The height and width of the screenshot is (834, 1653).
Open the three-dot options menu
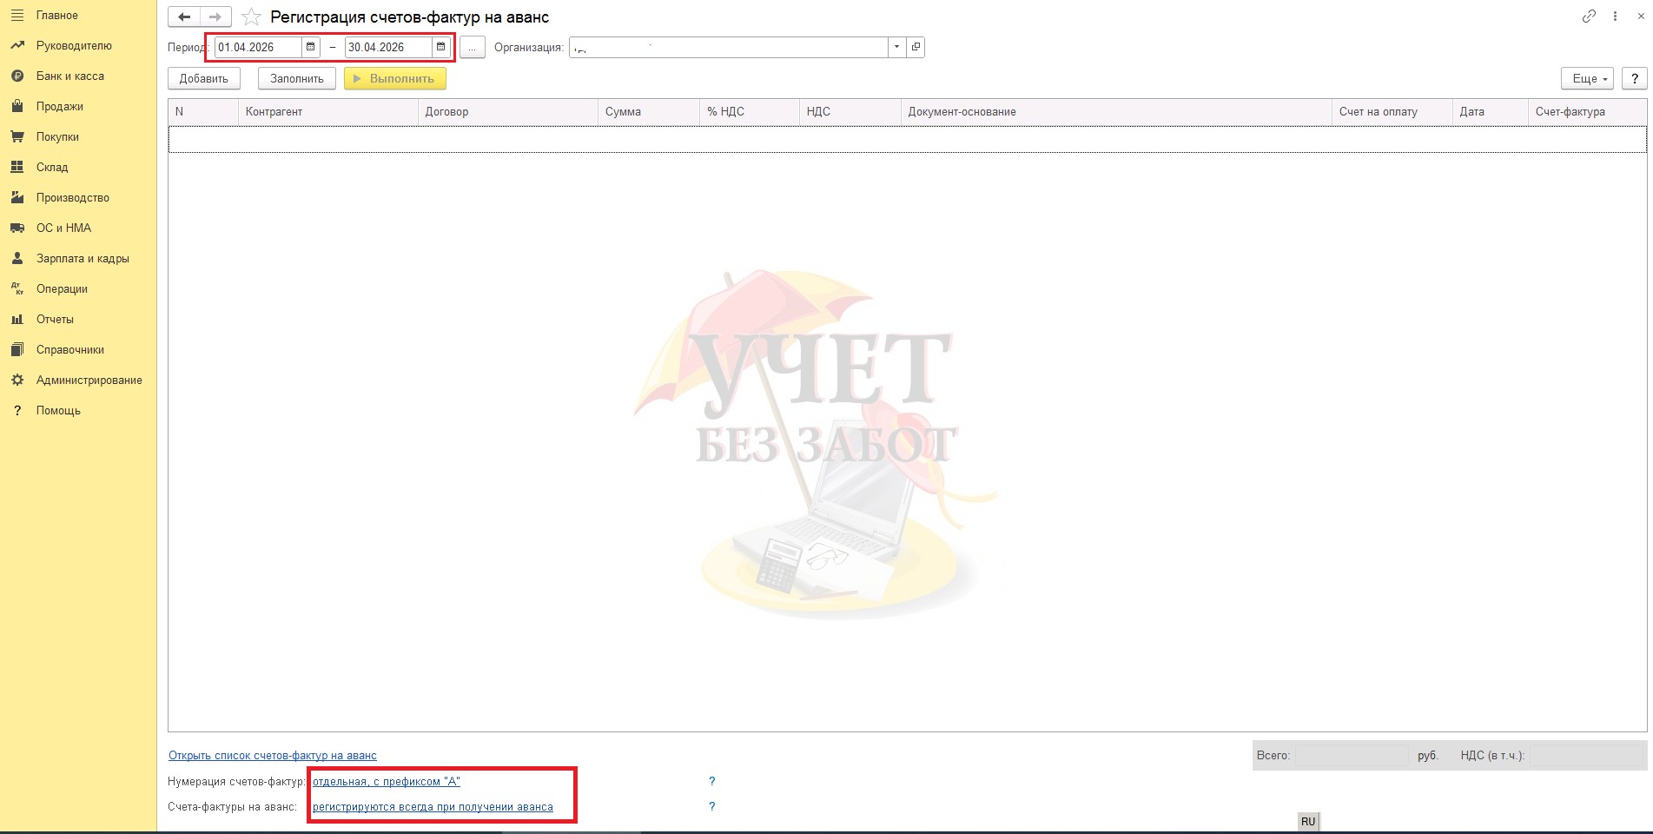(x=1615, y=16)
